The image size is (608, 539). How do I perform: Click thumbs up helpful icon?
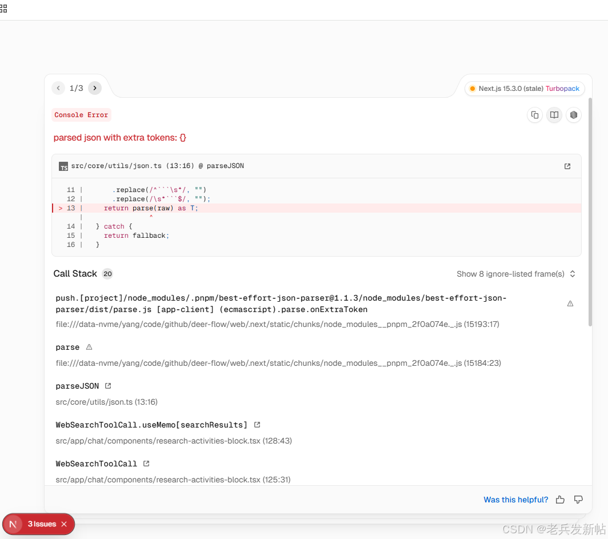[560, 500]
